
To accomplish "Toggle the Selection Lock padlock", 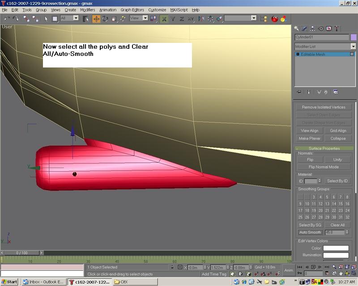I will click(x=172, y=267).
